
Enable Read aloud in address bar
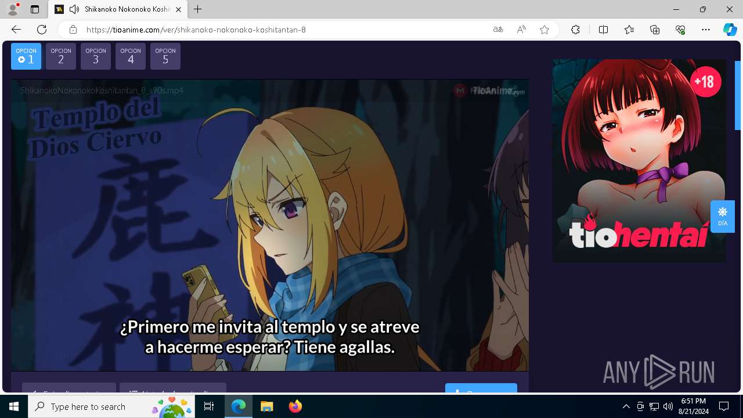[521, 30]
